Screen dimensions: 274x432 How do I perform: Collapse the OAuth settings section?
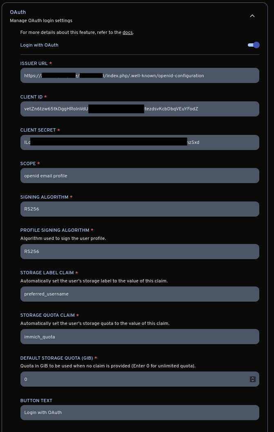tap(252, 16)
